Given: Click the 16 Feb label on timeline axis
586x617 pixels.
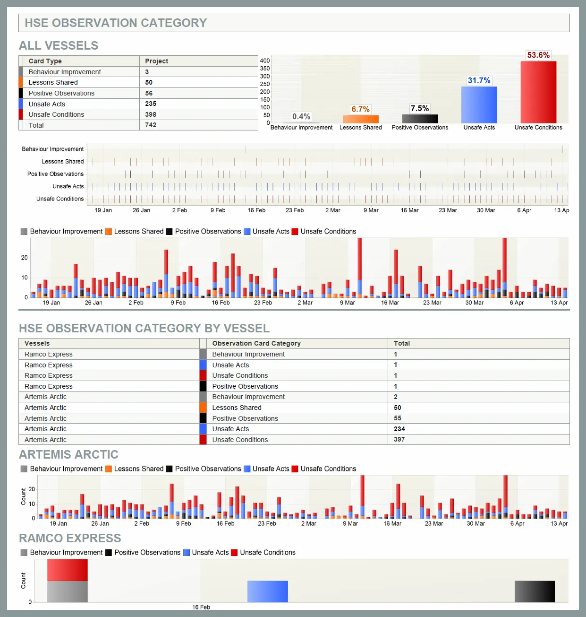Looking at the screenshot, I should [256, 210].
